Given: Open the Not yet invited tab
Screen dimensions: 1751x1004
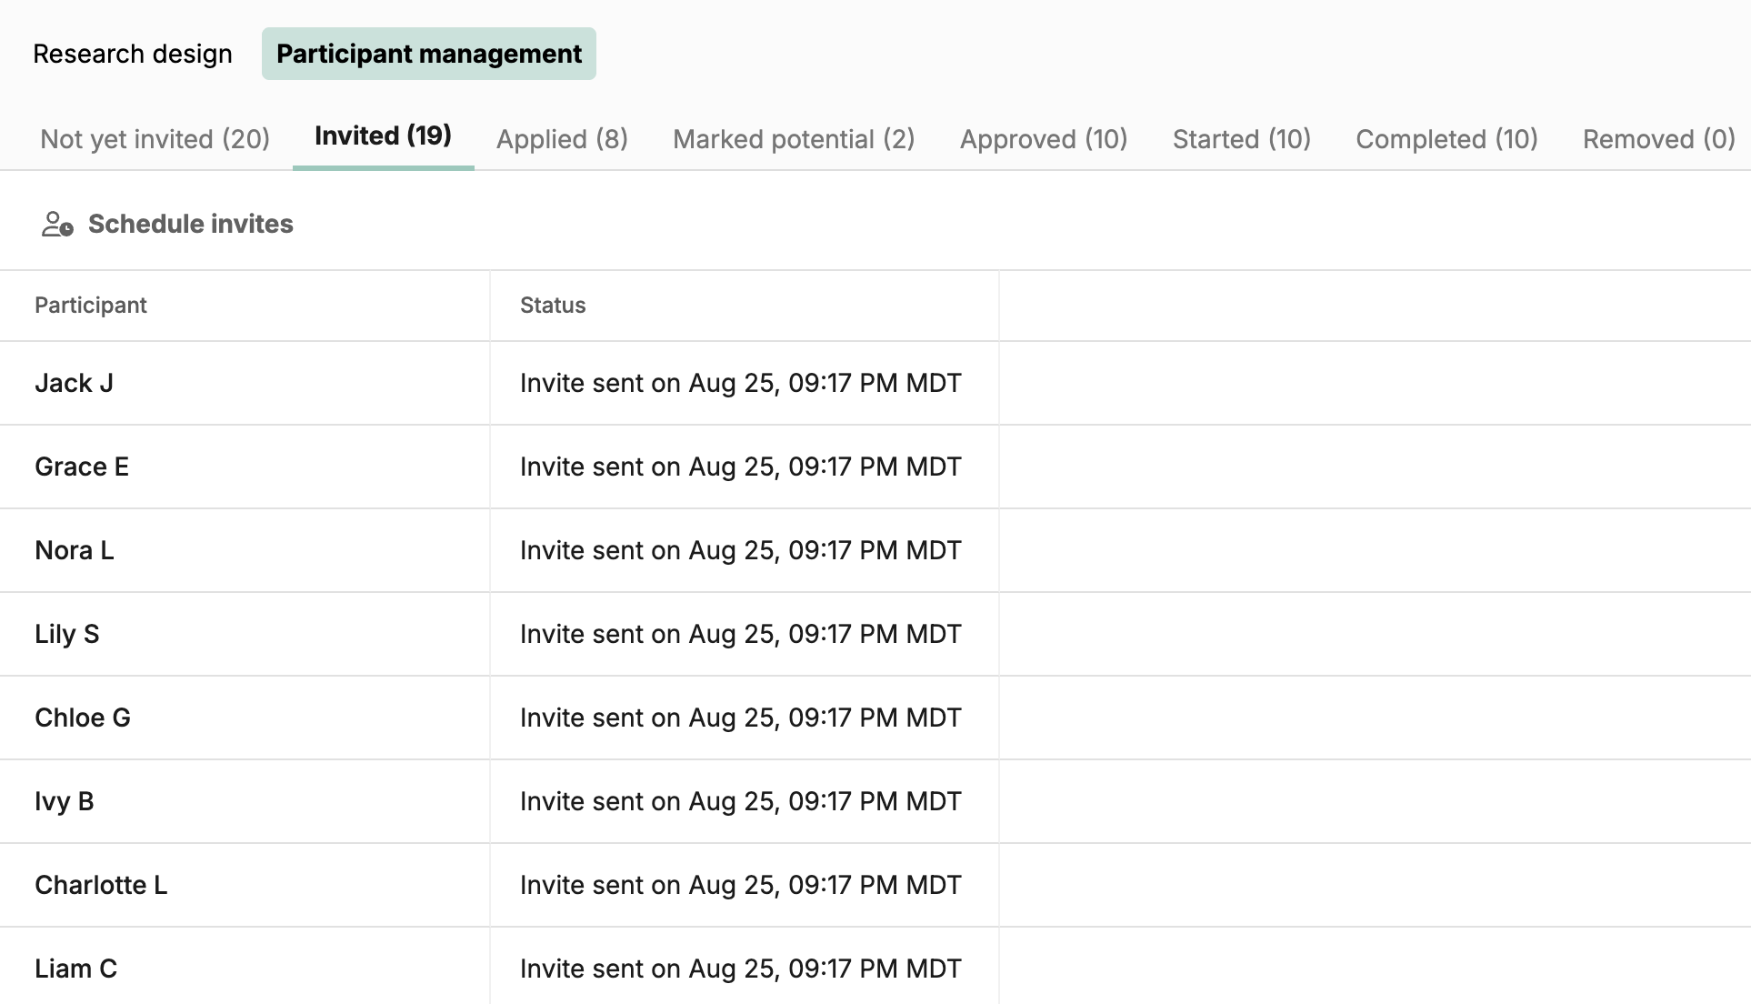Looking at the screenshot, I should click(x=155, y=139).
